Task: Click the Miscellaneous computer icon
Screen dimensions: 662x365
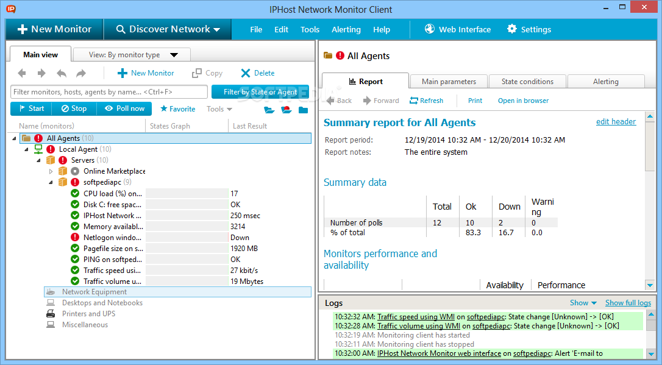Action: pyautogui.click(x=51, y=325)
